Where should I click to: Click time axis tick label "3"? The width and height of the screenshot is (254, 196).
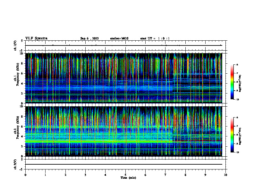(85, 175)
